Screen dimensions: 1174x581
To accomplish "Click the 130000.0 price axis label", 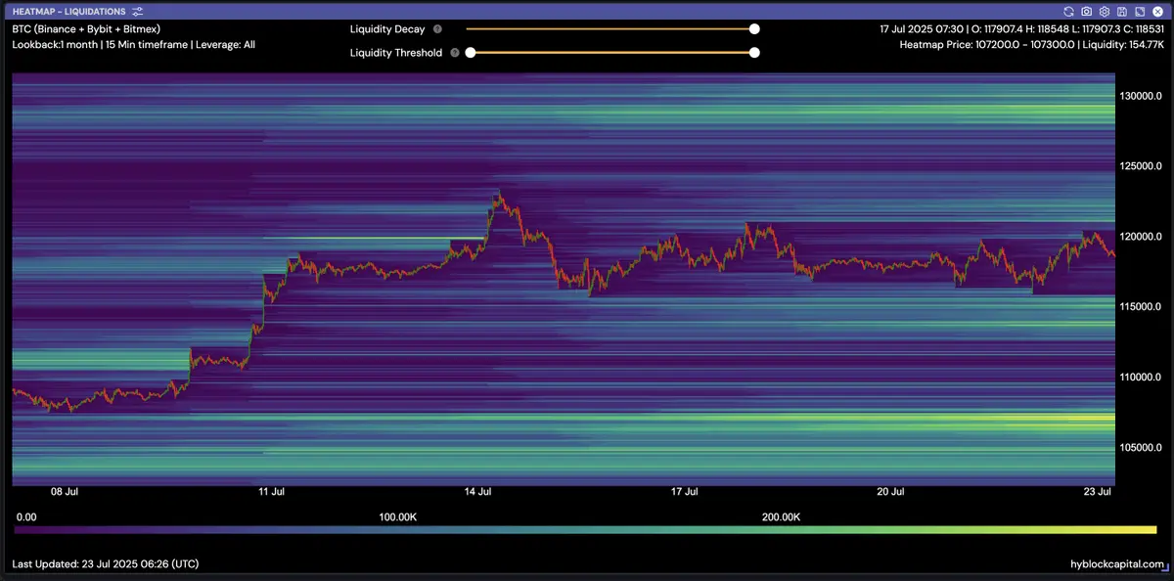I will point(1142,96).
